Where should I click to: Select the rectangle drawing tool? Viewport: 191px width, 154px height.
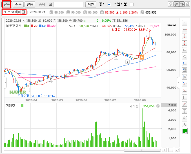(185, 50)
